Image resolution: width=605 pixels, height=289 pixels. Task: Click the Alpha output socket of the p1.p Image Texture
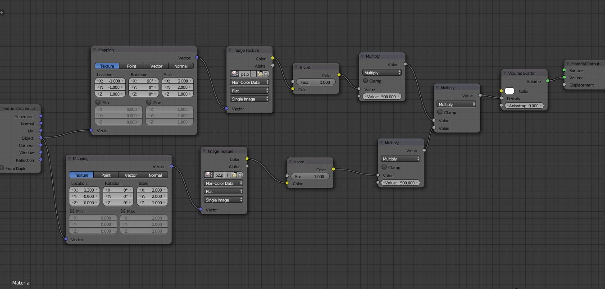272,66
